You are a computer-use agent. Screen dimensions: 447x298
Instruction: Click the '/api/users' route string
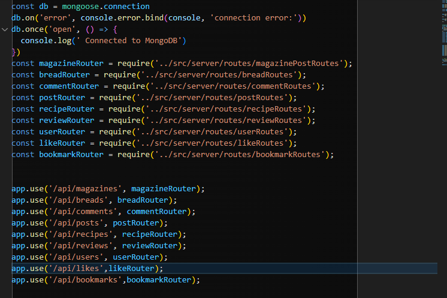click(x=76, y=257)
